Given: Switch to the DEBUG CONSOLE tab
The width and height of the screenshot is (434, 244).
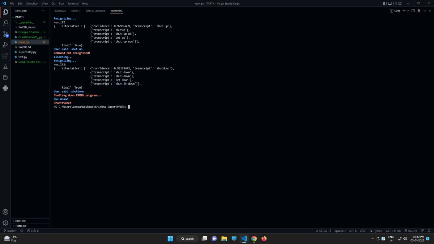Looking at the screenshot, I should point(96,11).
